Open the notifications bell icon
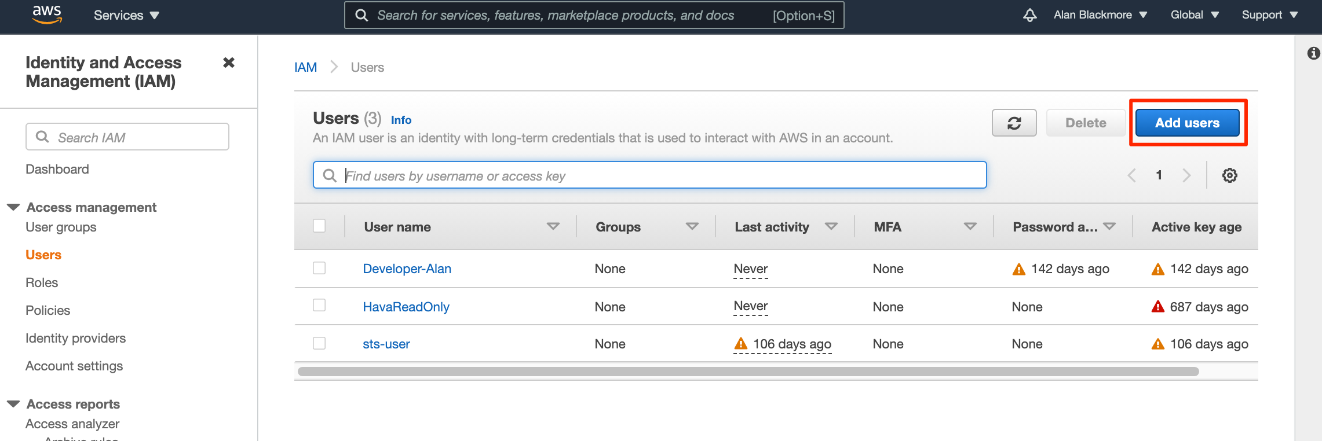The height and width of the screenshot is (441, 1322). point(1029,15)
